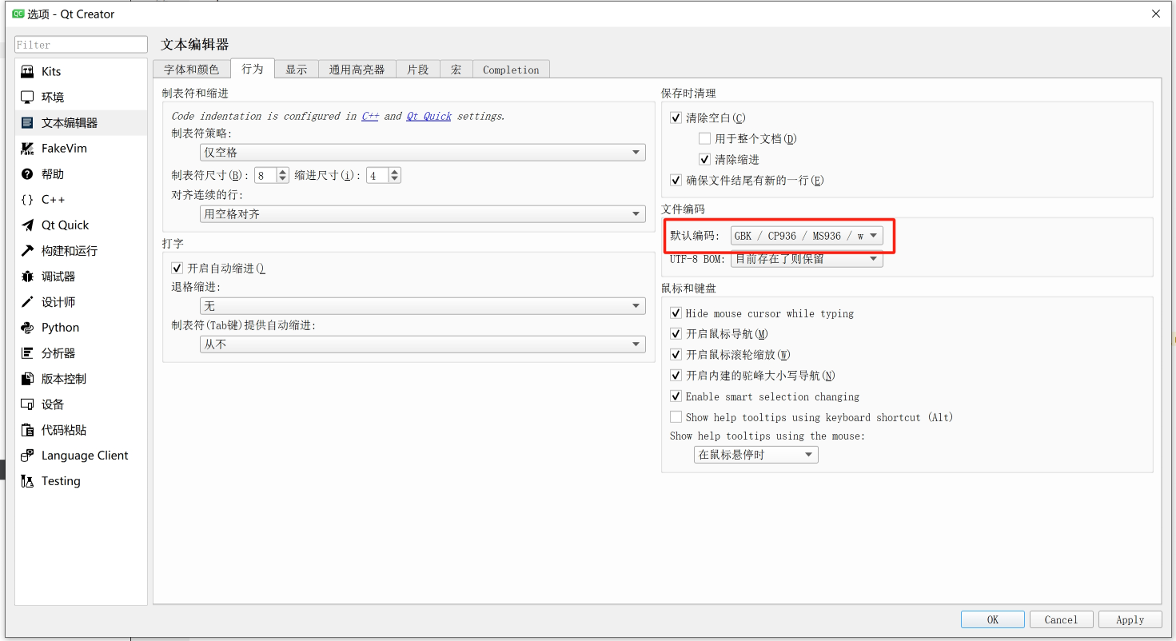Click the 代码粘贴 clipboard icon
The height and width of the screenshot is (641, 1176).
(27, 429)
